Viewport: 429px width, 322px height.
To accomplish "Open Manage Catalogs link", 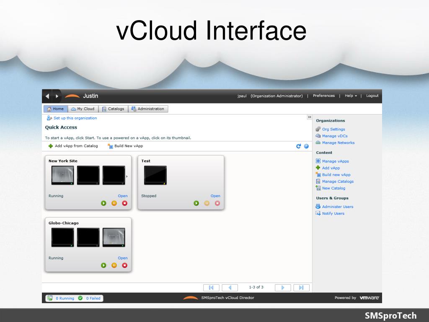I will 338,181.
